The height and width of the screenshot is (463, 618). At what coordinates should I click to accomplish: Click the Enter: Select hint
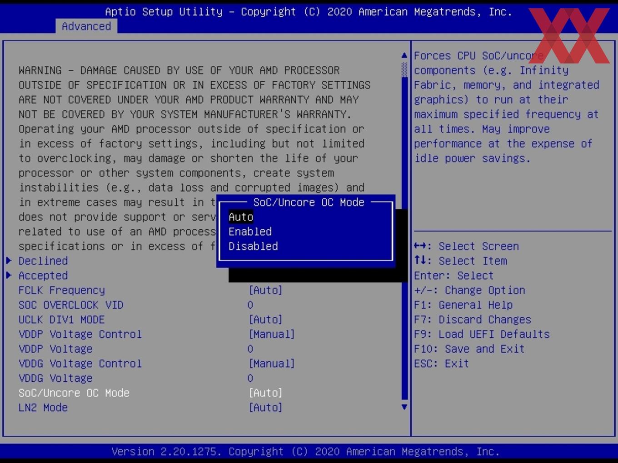coord(454,276)
